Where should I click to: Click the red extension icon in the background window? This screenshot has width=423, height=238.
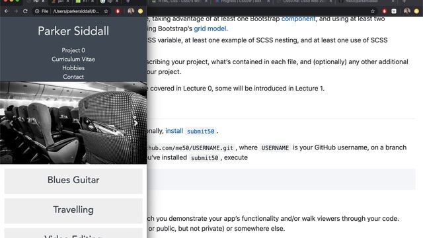pos(385,11)
